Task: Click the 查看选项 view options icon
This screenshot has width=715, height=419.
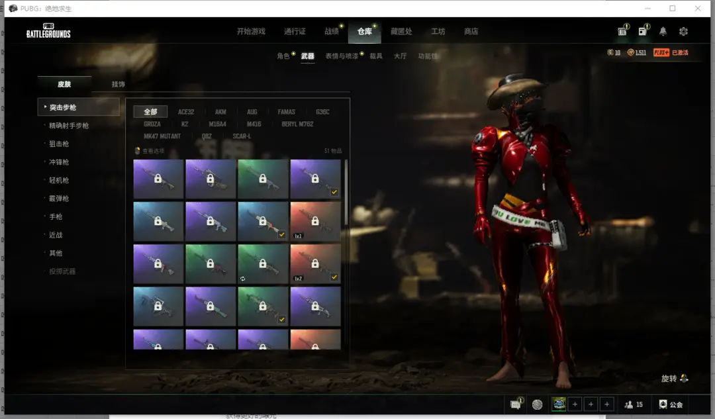Action: (x=137, y=150)
